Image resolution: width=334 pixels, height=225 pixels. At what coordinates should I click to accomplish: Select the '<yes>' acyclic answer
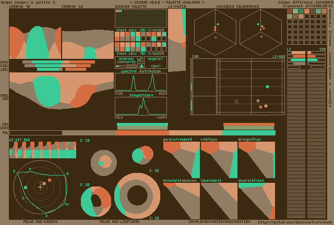156,66
